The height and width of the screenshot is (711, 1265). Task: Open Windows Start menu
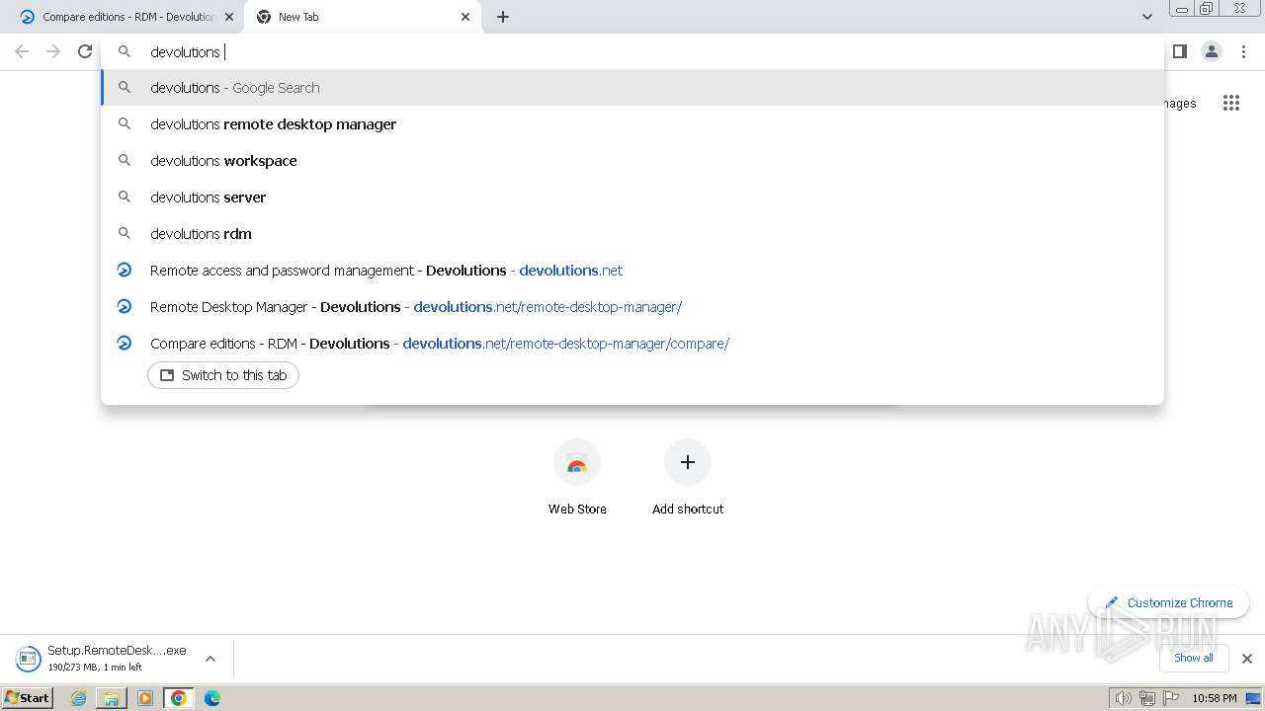click(x=28, y=697)
